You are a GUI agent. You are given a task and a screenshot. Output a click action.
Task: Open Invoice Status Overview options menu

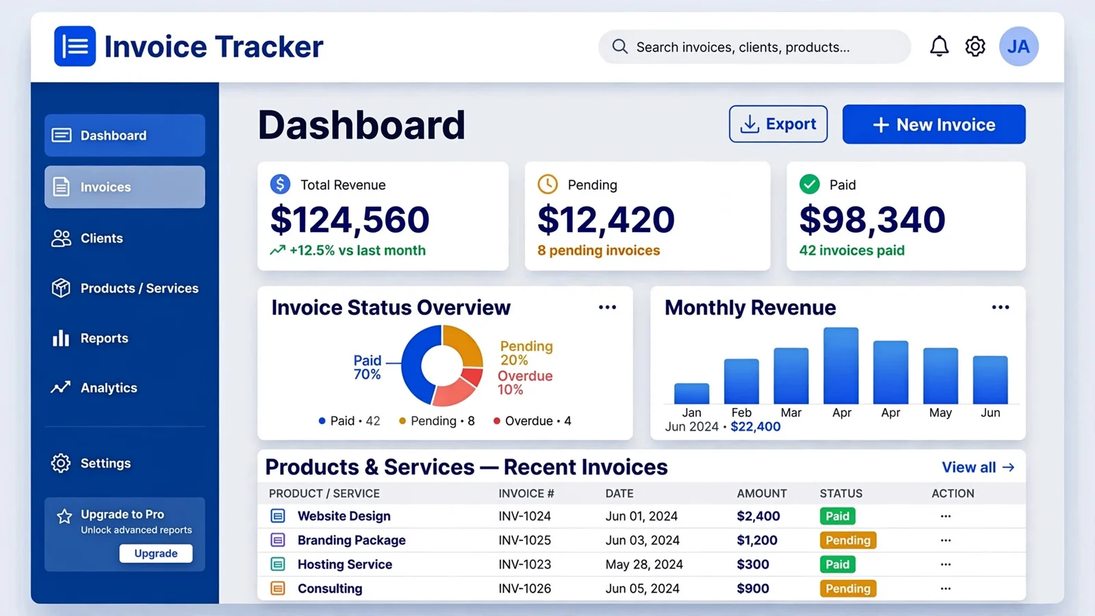(x=608, y=307)
